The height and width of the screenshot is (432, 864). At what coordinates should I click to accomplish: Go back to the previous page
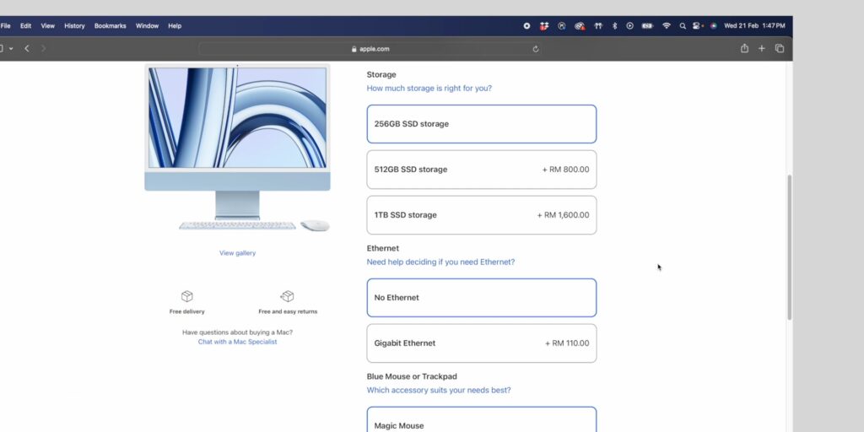tap(26, 48)
